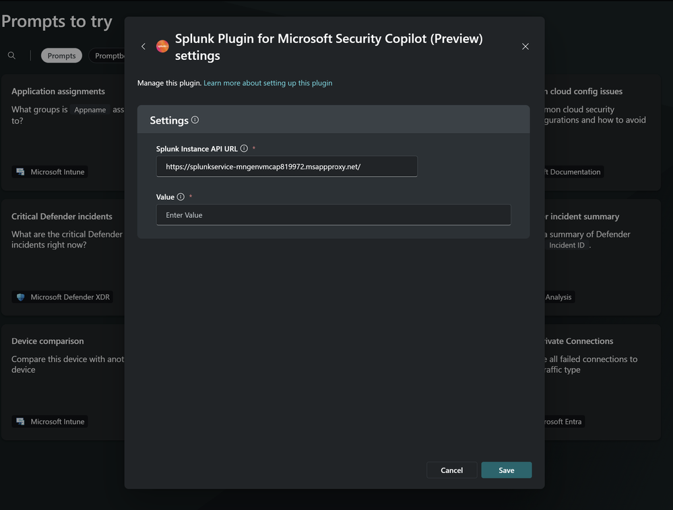Screen dimensions: 673x510
Task: Click the 'Prompts to try' page heading
Action: 57,22
